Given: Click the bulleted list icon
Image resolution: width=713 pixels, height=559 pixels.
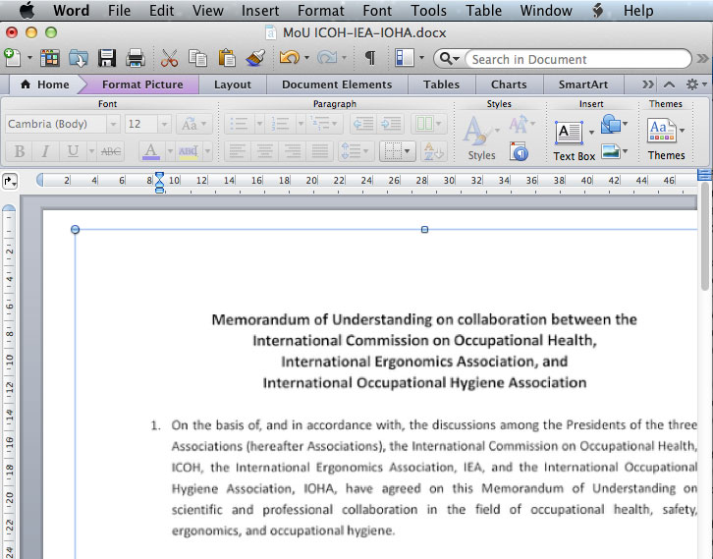Looking at the screenshot, I should pos(239,124).
